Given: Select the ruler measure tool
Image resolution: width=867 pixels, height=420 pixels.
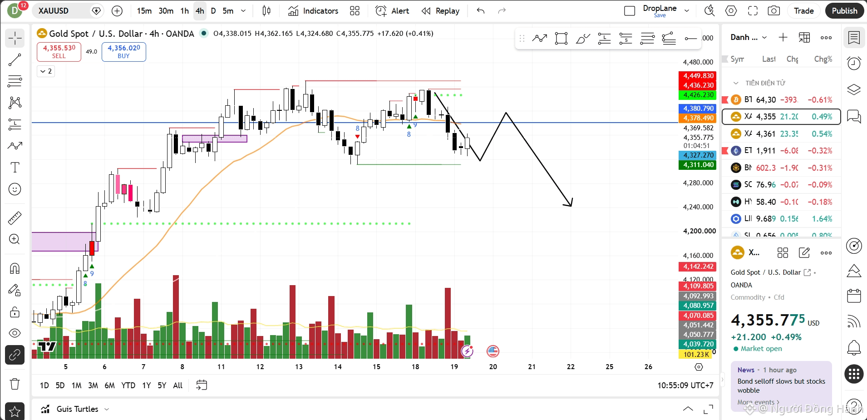Looking at the screenshot, I should point(15,218).
